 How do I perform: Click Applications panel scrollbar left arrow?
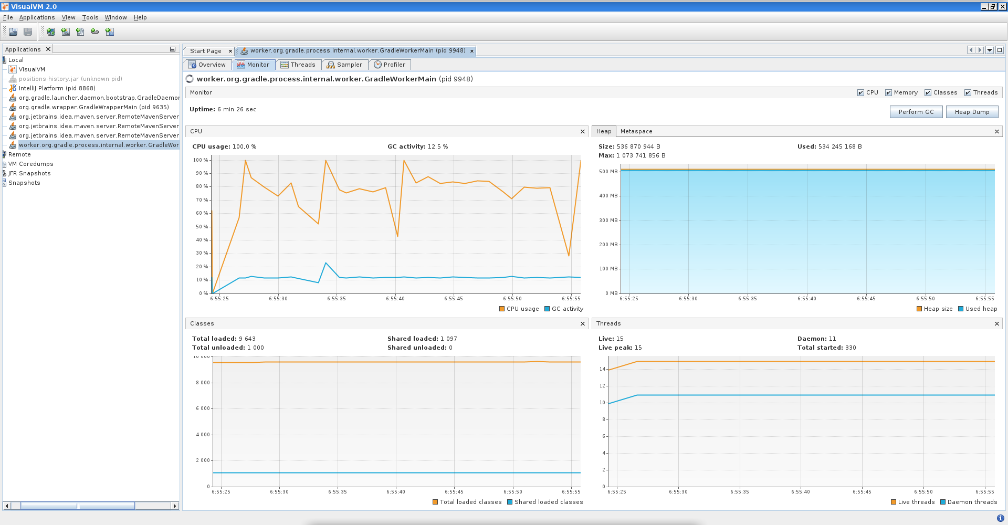click(x=7, y=506)
